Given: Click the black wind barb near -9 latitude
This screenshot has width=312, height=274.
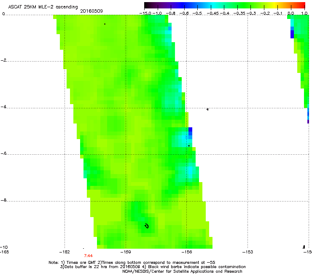Looking at the screenshot, I should coord(147,226).
